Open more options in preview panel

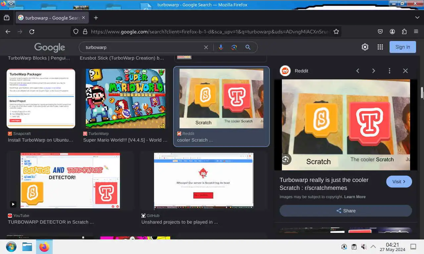coord(390,71)
